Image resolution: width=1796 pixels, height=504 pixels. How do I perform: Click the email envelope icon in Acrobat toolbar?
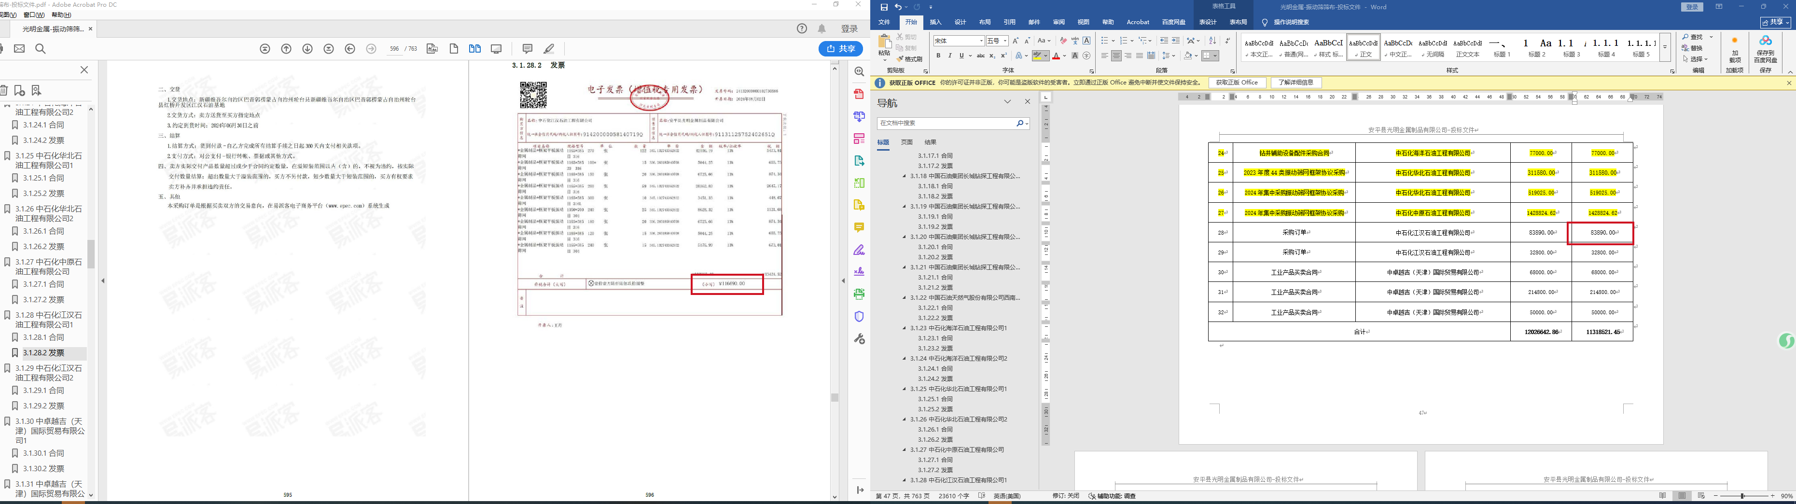[x=19, y=49]
